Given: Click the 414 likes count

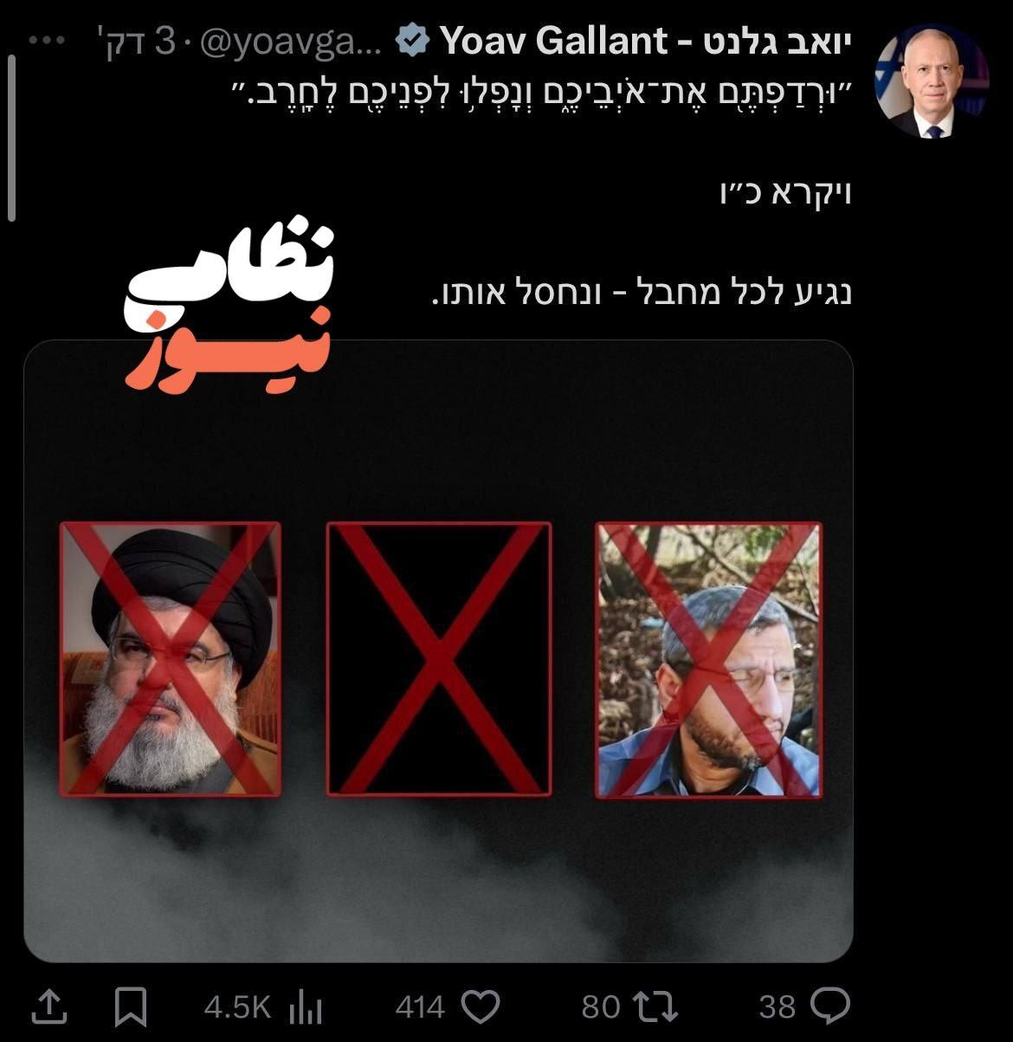Looking at the screenshot, I should tap(421, 1007).
